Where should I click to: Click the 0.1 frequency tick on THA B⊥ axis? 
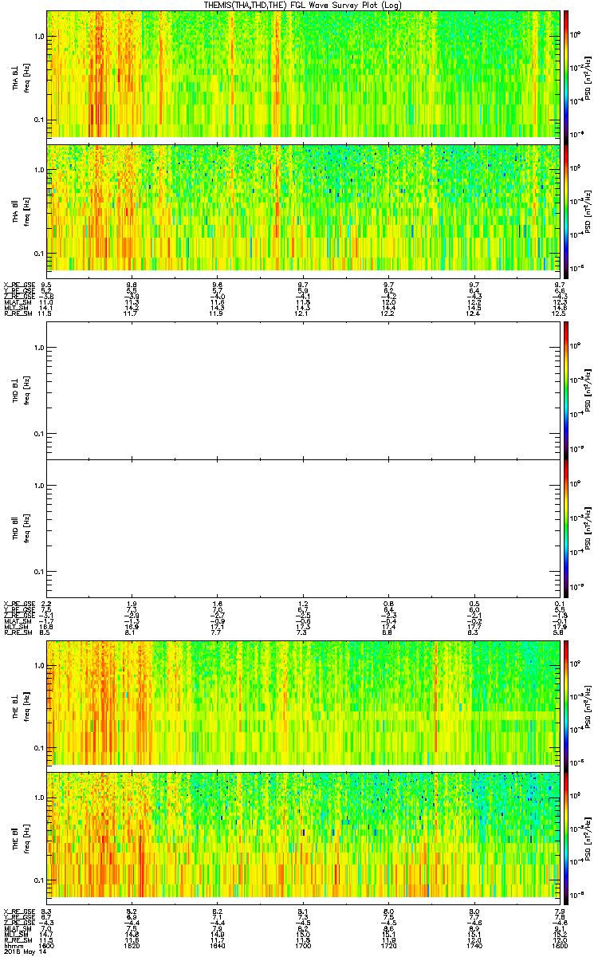tap(39, 120)
